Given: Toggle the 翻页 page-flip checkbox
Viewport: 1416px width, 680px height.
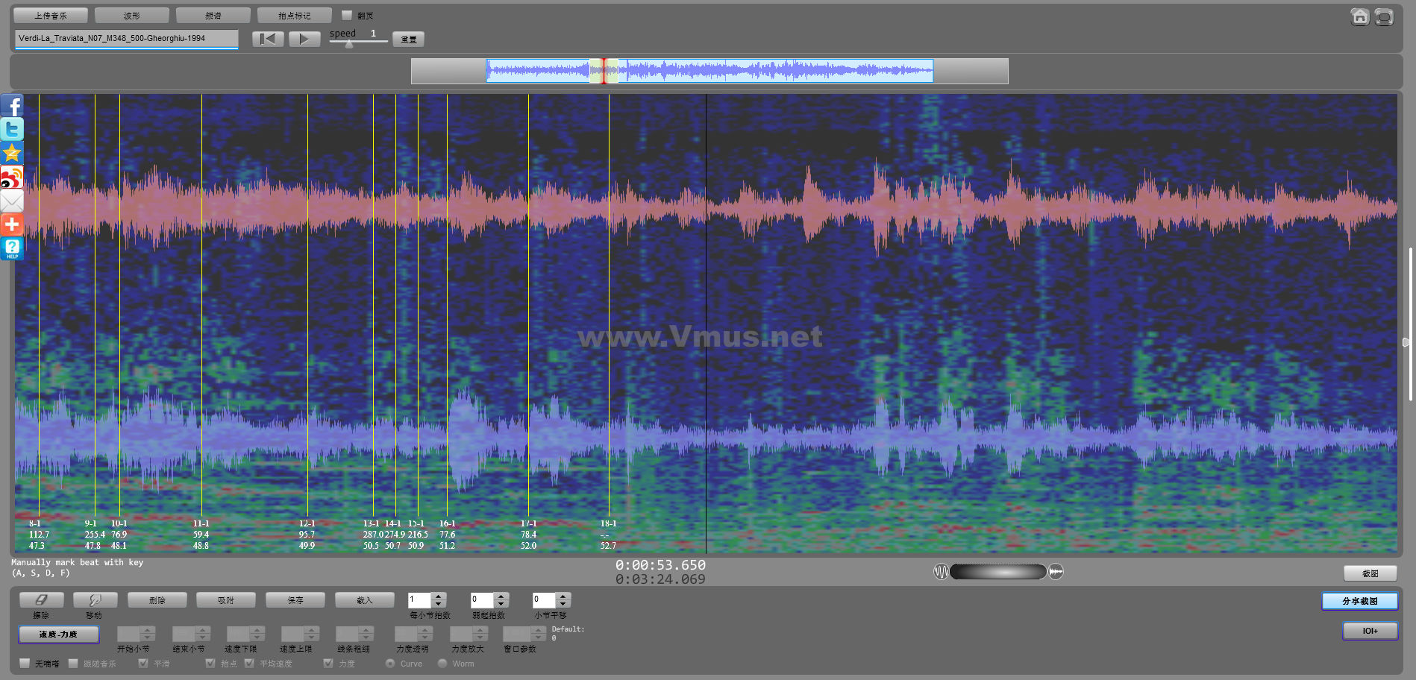Looking at the screenshot, I should coord(346,15).
